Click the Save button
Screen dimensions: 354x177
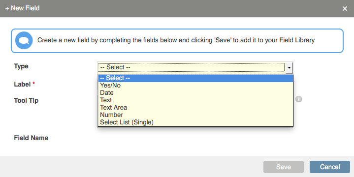[x=283, y=167]
